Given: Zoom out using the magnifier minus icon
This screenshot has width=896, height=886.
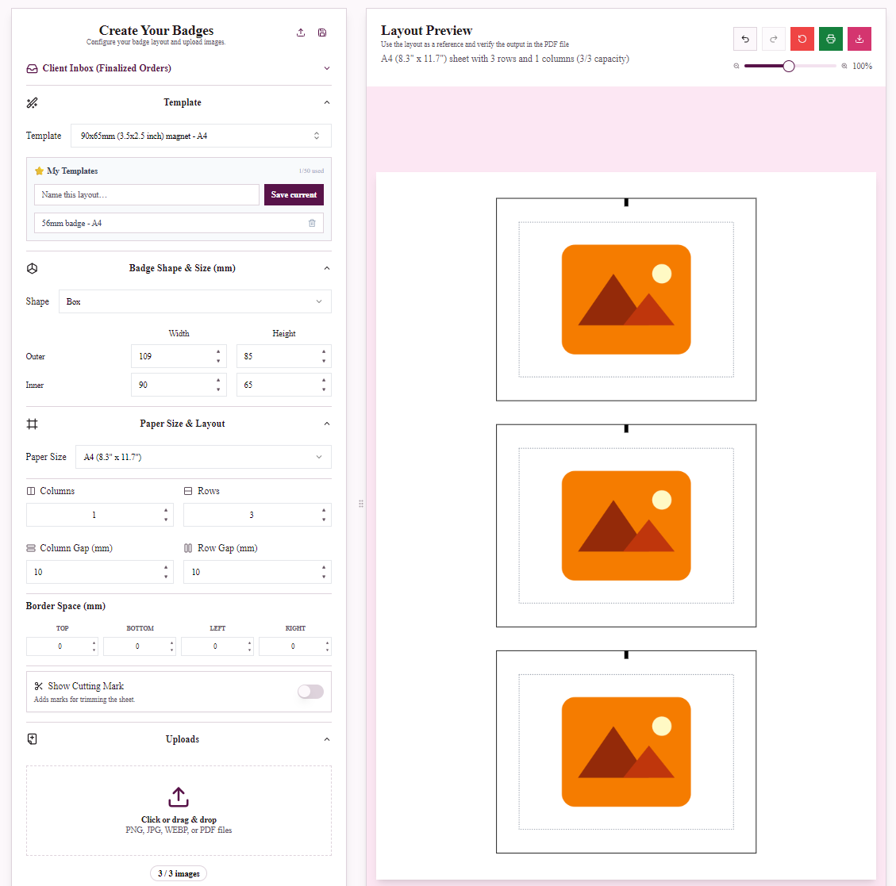Looking at the screenshot, I should pyautogui.click(x=736, y=66).
